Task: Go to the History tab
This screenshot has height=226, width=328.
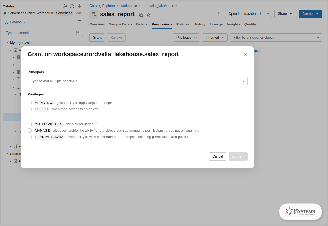Action: pyautogui.click(x=199, y=24)
